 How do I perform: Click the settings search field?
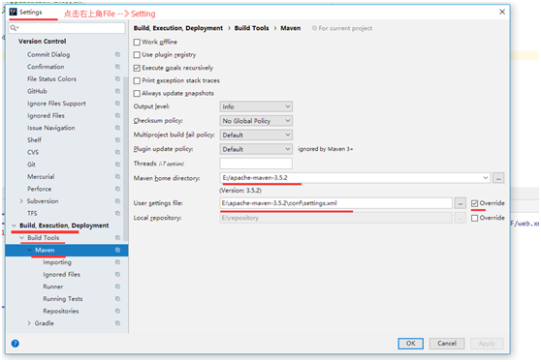67,28
